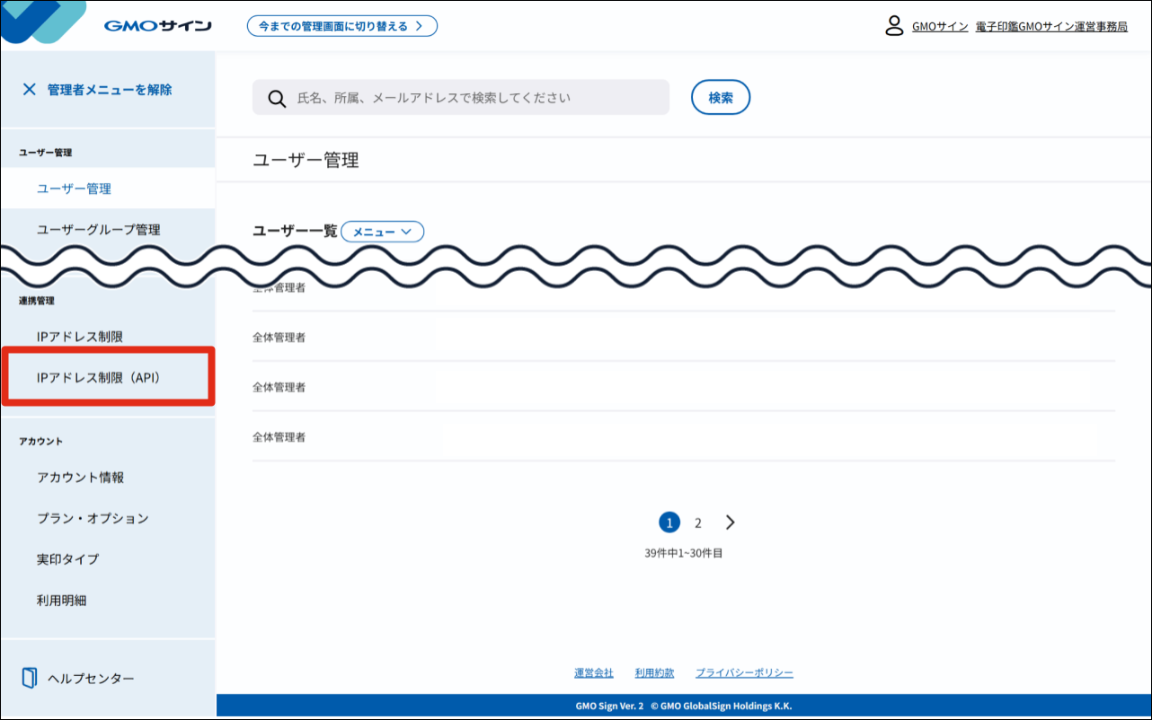Select IPアドレス制限 menu item
The image size is (1152, 720).
(x=80, y=337)
